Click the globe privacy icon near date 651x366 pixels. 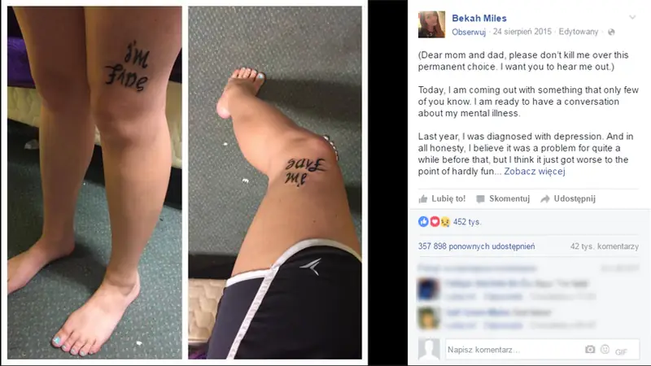coord(611,32)
